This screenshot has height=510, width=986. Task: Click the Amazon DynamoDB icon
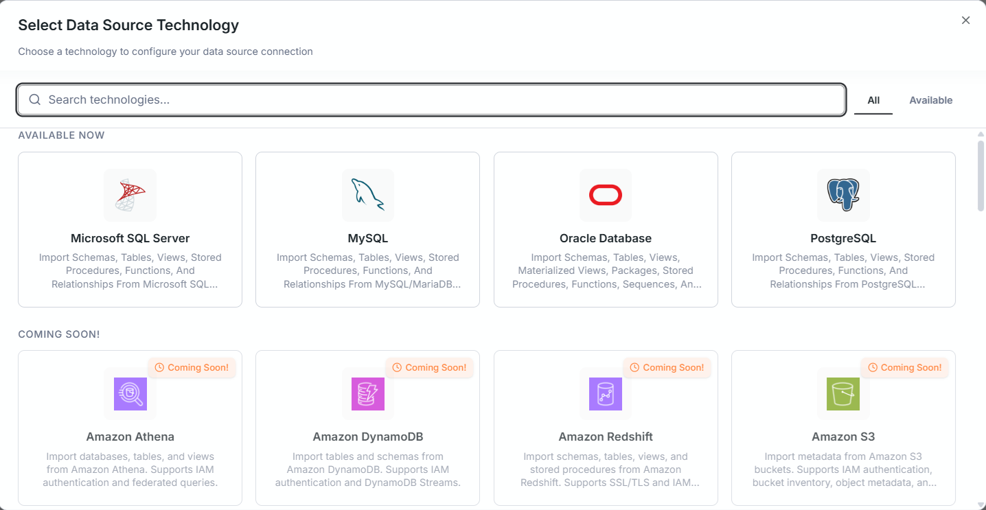point(368,394)
